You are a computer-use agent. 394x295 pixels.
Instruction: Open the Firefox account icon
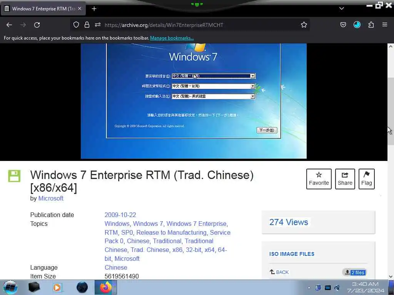pos(357,25)
